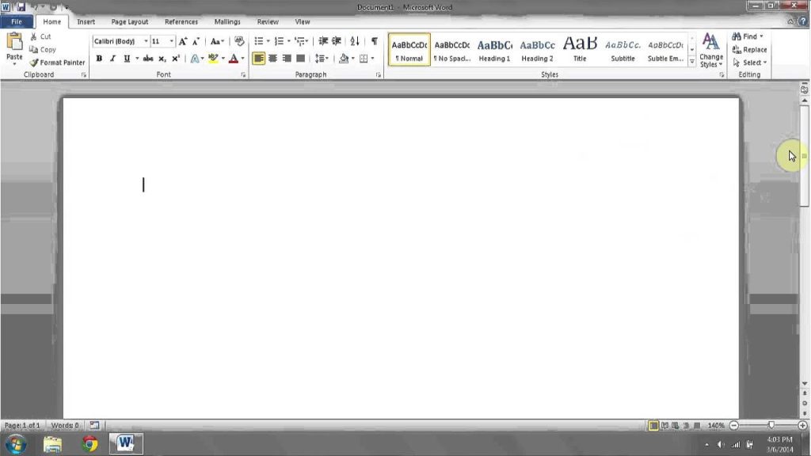Apply subscript formatting
Image resolution: width=811 pixels, height=456 pixels.
(162, 58)
